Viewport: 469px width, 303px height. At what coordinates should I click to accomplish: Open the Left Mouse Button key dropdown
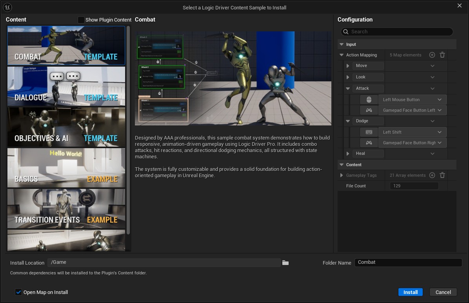tap(412, 100)
